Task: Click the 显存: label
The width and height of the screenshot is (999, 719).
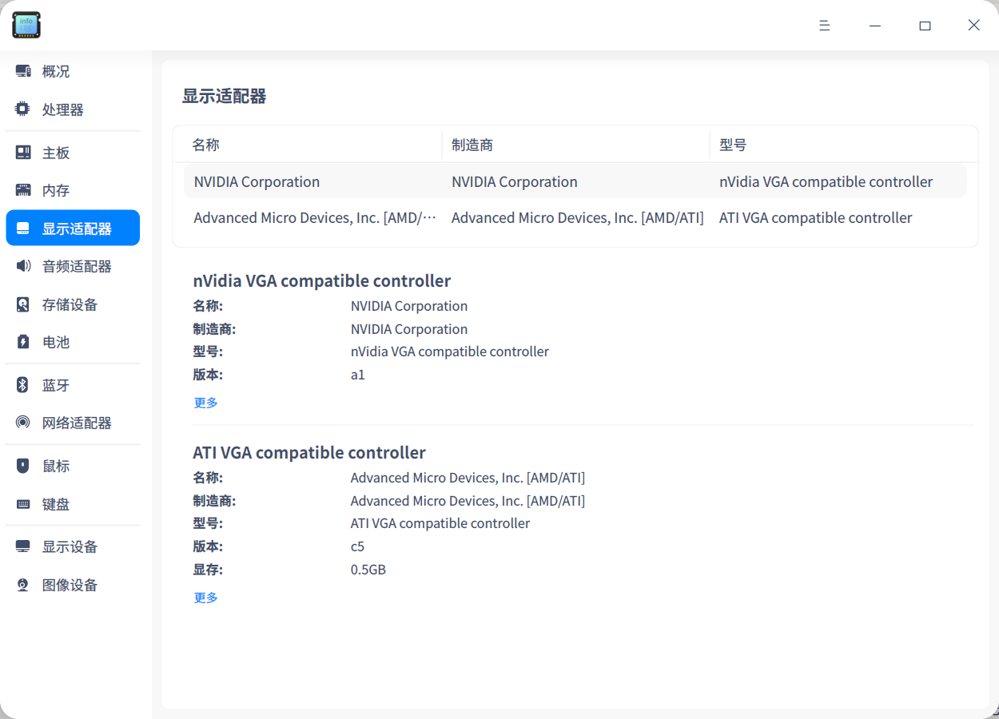Action: click(208, 570)
